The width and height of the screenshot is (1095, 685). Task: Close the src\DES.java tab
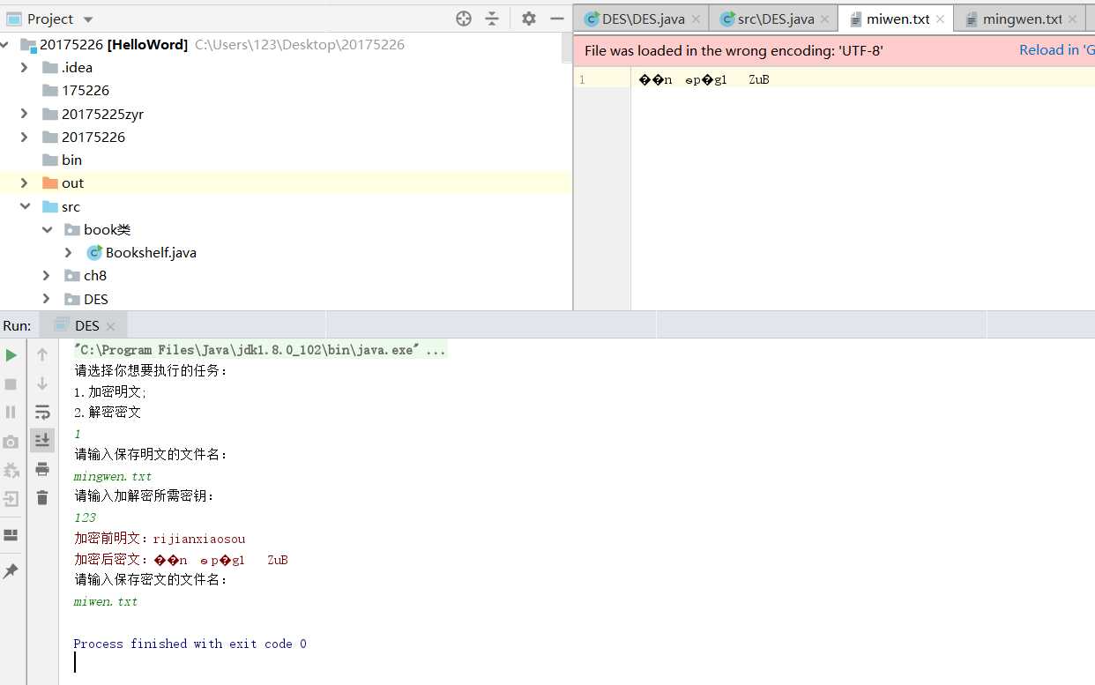pos(825,19)
